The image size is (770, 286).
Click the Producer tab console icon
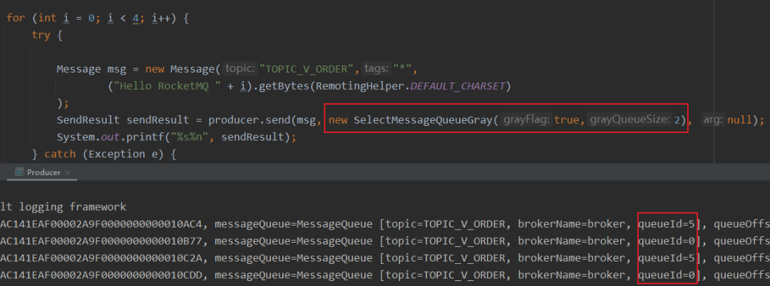point(19,172)
